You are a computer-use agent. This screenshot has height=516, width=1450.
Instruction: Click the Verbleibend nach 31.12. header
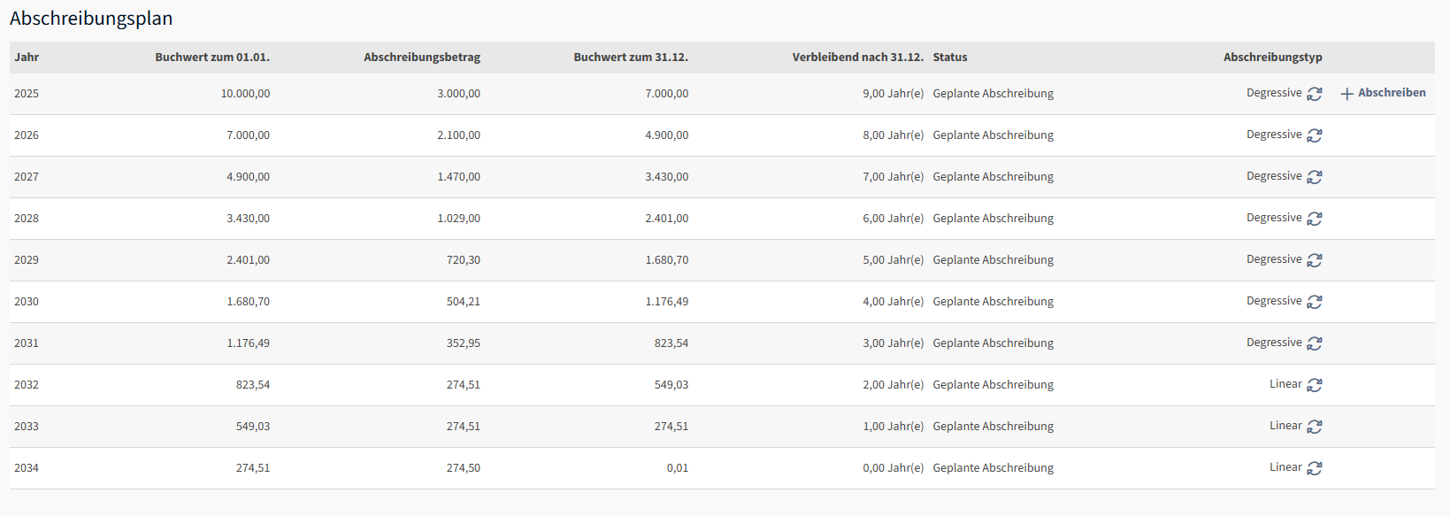click(x=857, y=58)
